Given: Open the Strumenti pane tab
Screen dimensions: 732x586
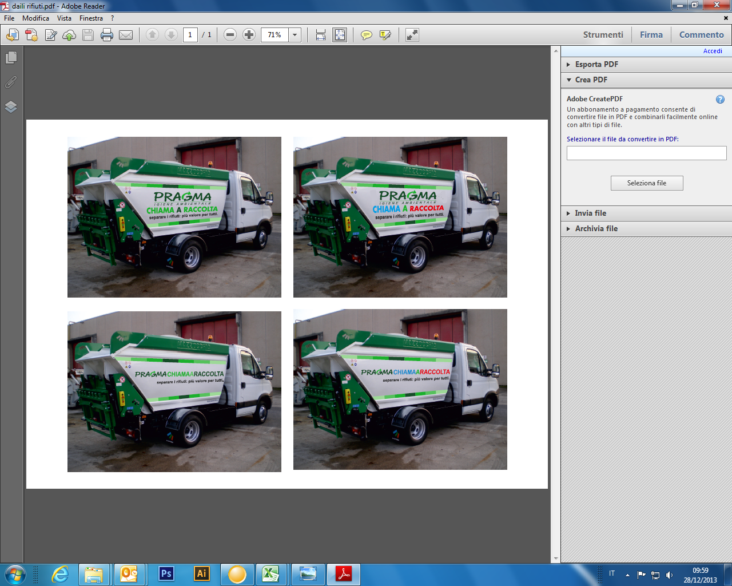Looking at the screenshot, I should tap(603, 35).
